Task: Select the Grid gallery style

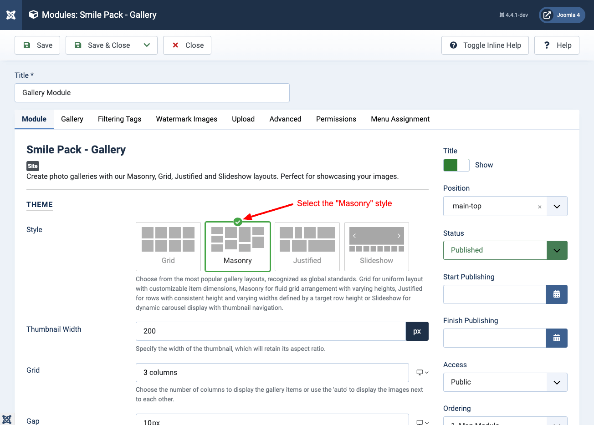Action: [x=168, y=247]
